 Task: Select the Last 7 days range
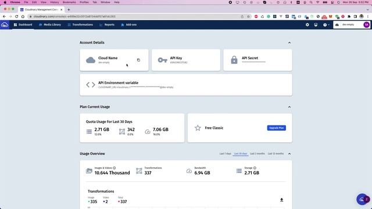tap(225, 153)
